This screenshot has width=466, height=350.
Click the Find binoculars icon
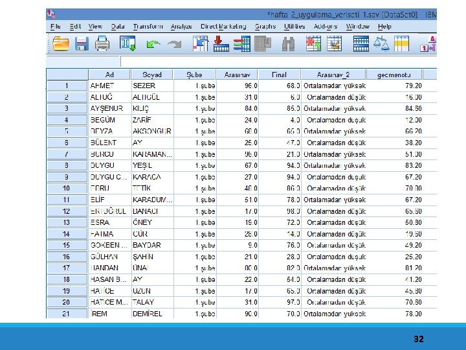[x=288, y=44]
